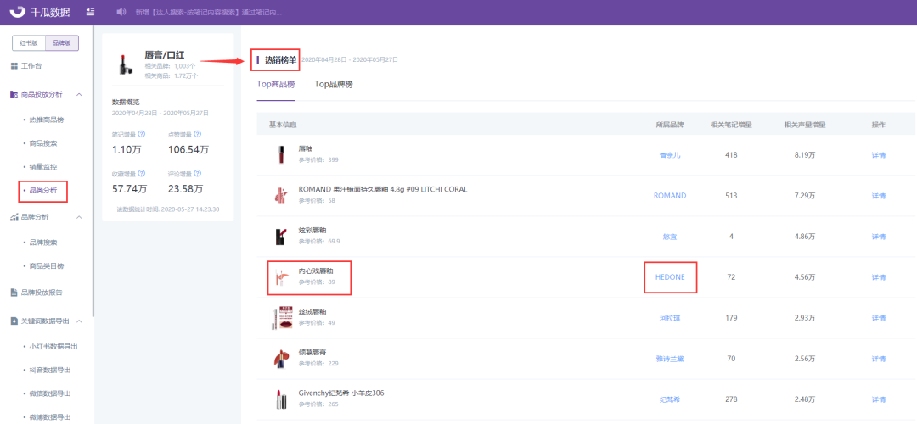Click the product name 内心戏唇釉

point(316,271)
